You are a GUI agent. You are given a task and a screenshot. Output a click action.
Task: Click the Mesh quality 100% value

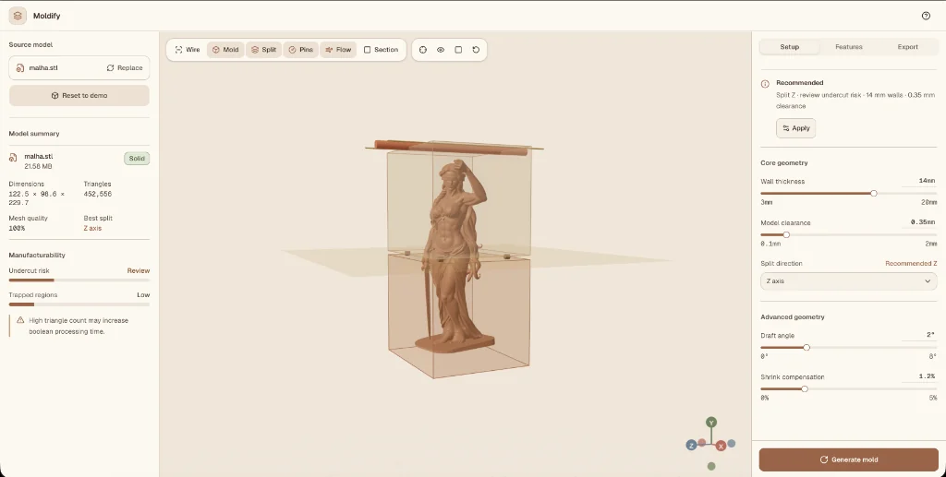tap(17, 228)
